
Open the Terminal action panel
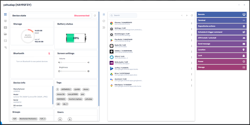click(221, 20)
